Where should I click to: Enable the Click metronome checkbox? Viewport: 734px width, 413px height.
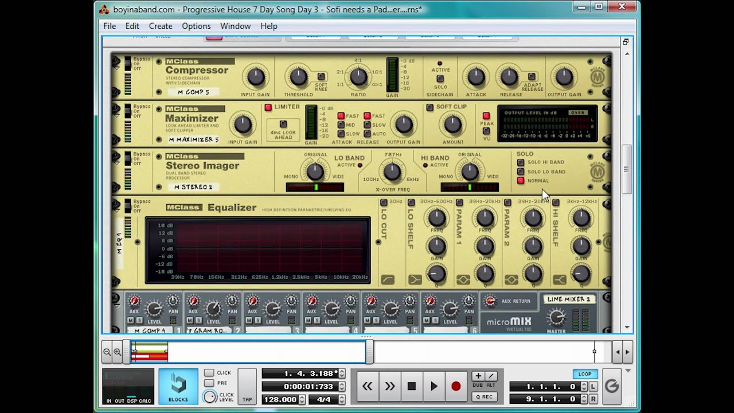[x=209, y=373]
